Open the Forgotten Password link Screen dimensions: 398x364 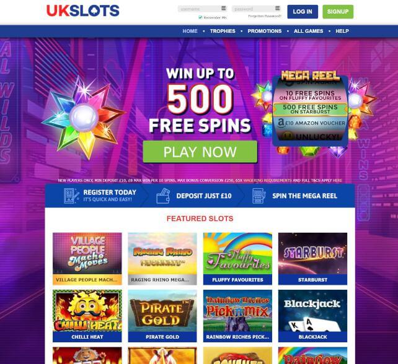point(265,16)
